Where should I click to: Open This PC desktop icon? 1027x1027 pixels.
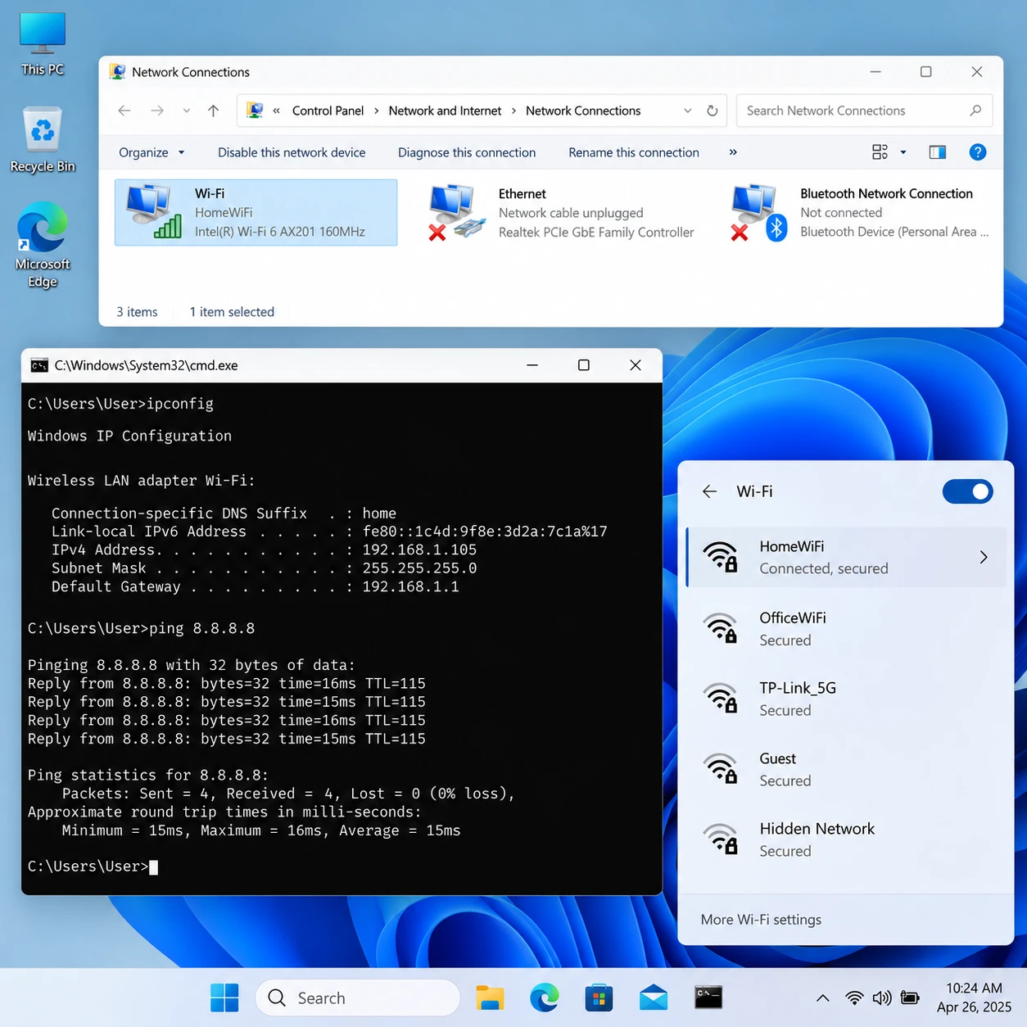coord(43,45)
